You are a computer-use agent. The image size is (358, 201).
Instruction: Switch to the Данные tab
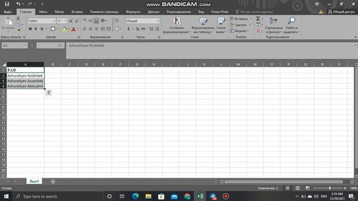pyautogui.click(x=153, y=12)
